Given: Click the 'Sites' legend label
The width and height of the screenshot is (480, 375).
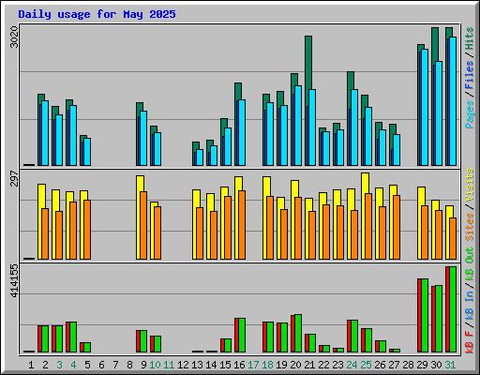Looking at the screenshot, I should point(469,227).
